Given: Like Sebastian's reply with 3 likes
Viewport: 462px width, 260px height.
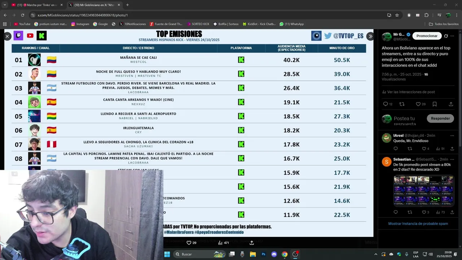Looking at the screenshot, I should [426, 212].
